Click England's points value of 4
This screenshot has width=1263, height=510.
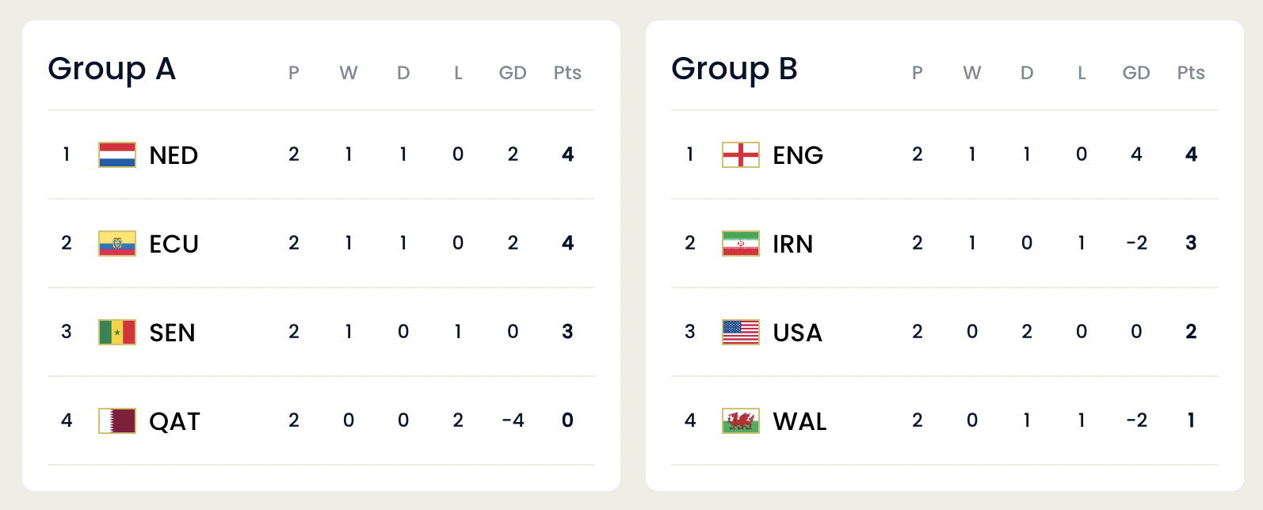pos(1191,154)
